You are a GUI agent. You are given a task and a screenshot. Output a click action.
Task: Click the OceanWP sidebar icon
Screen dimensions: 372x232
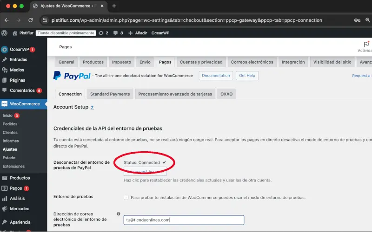tap(5, 50)
